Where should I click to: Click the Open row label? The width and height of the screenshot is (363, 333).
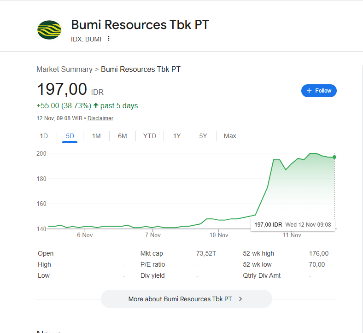click(x=46, y=253)
